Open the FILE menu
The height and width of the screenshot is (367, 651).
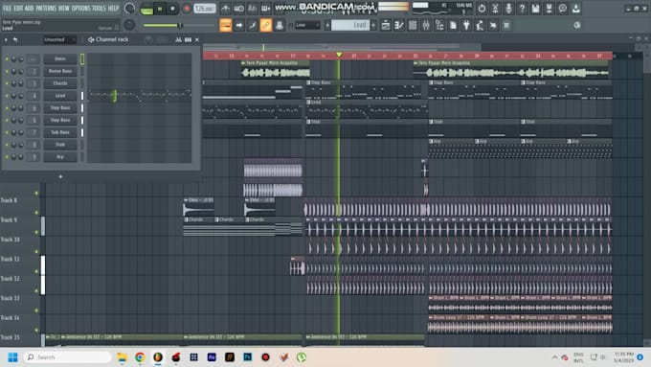7,9
